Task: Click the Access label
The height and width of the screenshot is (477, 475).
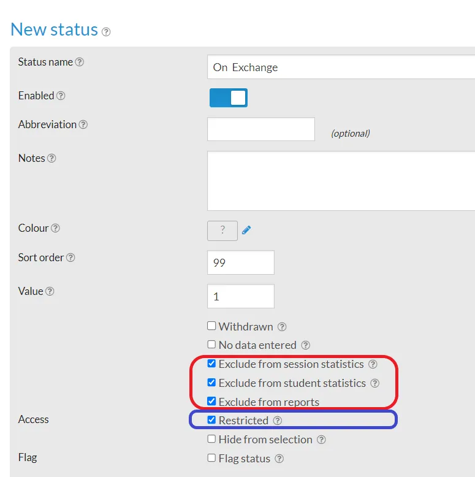Action: point(34,419)
